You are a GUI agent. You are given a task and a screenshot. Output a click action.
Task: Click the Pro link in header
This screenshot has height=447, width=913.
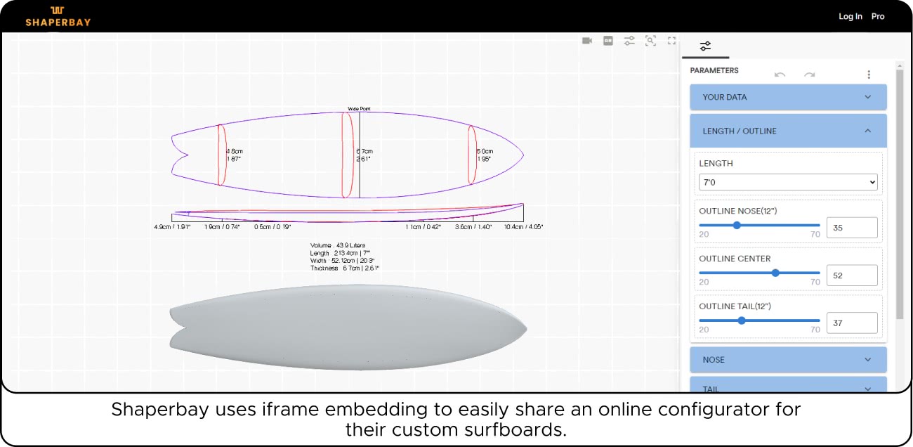(878, 16)
